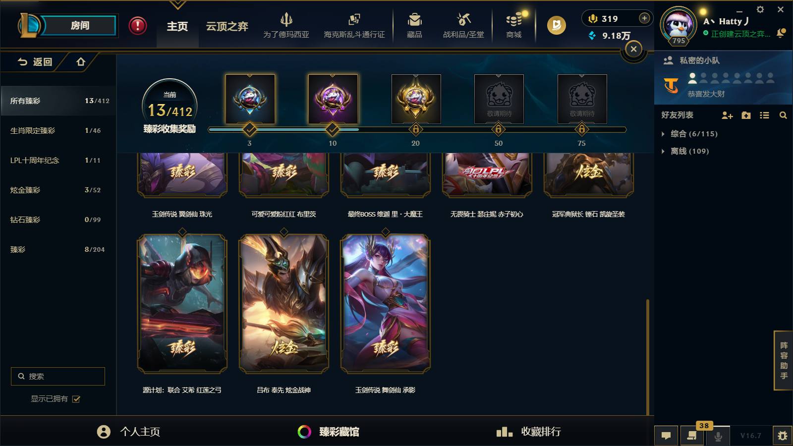Toggle the microphone mute button
This screenshot has height=446, width=793.
(718, 436)
